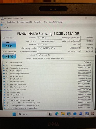Image resolution: width=96 pixels, height=129 pixels.
Task: Click the Standard field NVM Express 1.2
Action: 66,55
